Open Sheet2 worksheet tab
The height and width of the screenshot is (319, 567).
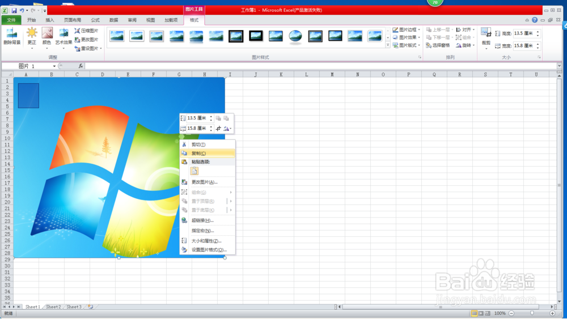pyautogui.click(x=53, y=307)
